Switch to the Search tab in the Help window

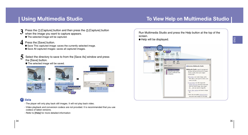pos(170,66)
